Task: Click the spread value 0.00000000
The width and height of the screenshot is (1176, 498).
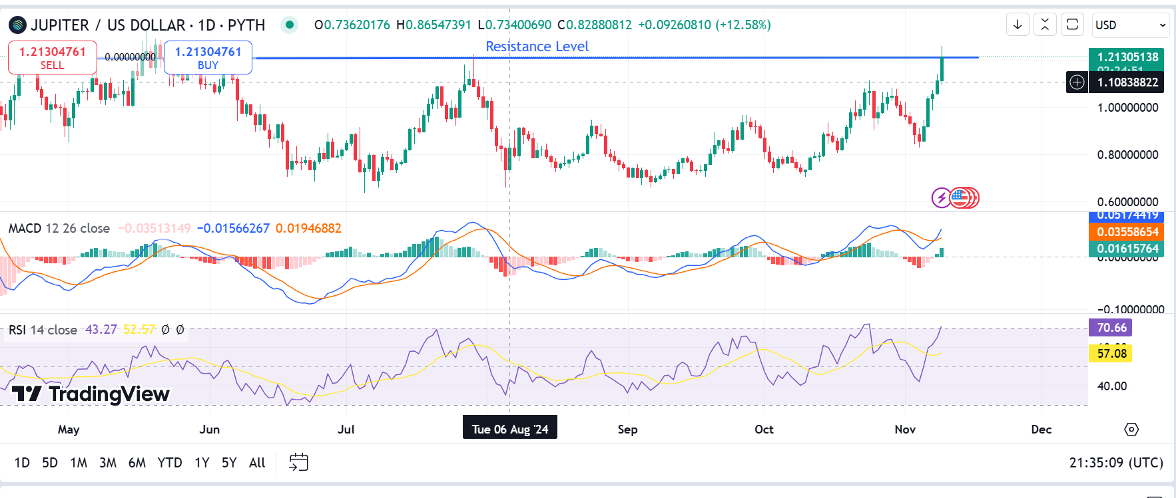Action: point(131,57)
